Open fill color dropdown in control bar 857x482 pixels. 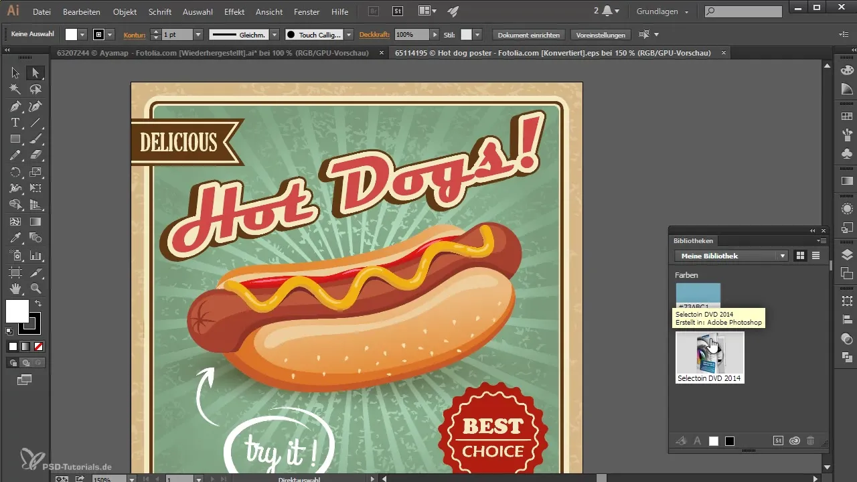coord(82,34)
